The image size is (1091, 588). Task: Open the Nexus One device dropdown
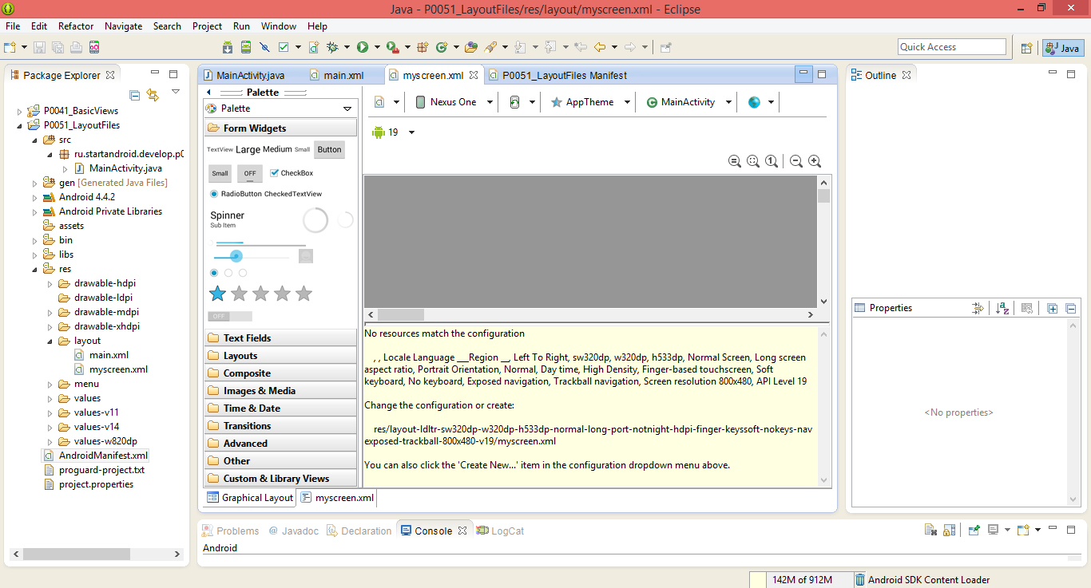click(x=454, y=102)
